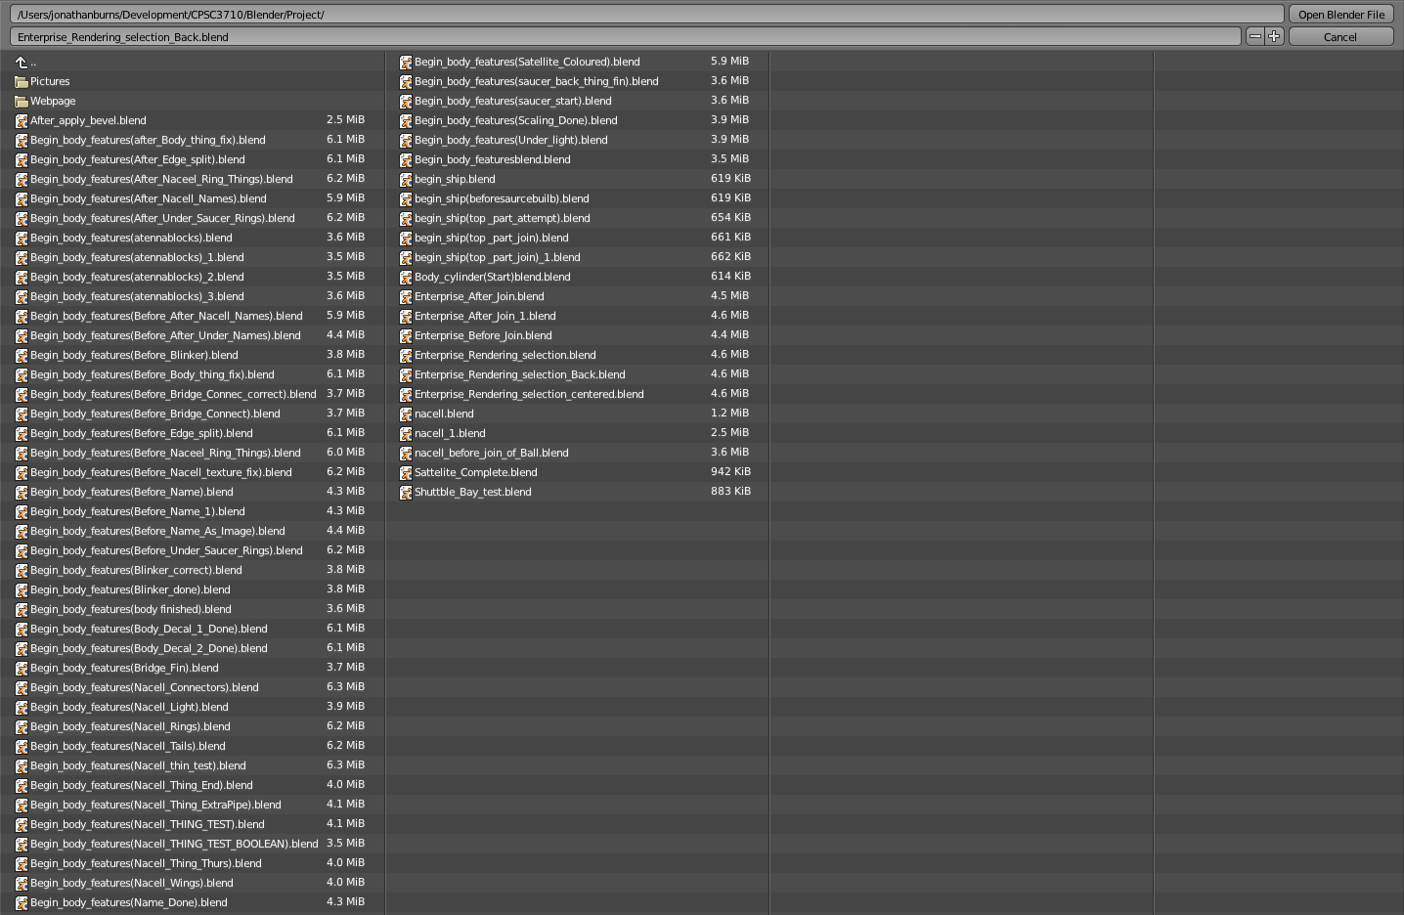
Task: Click the Webpage folder icon
Action: 21,101
